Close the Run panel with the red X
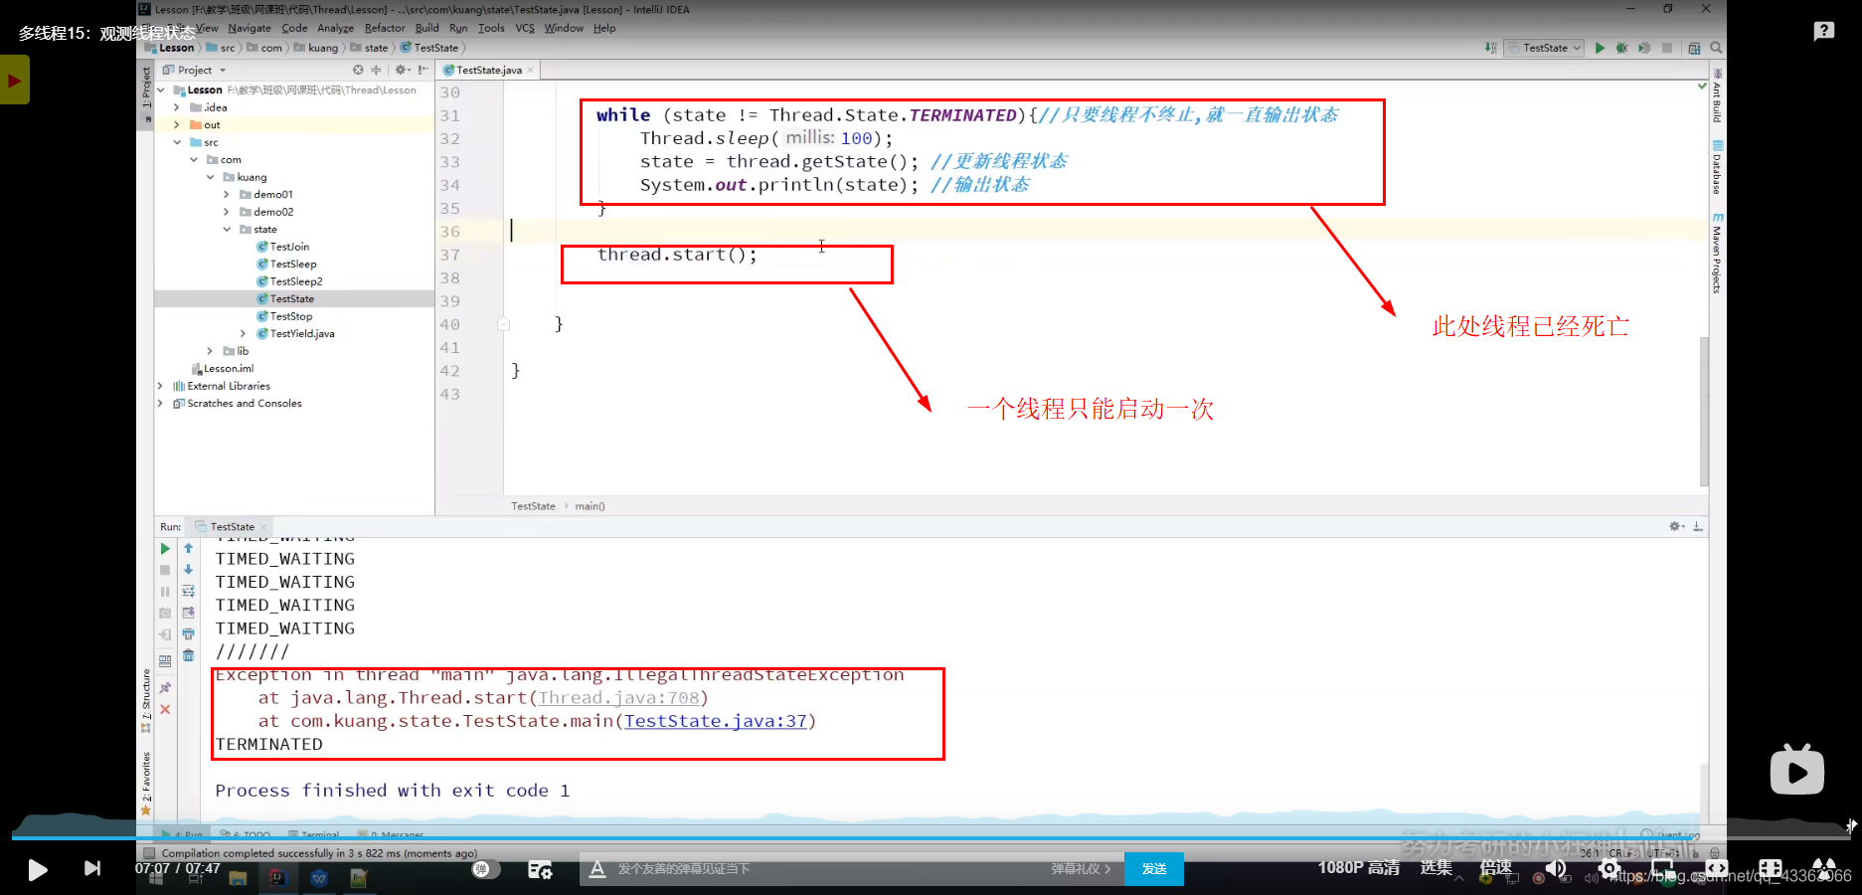This screenshot has width=1862, height=895. pyautogui.click(x=165, y=709)
